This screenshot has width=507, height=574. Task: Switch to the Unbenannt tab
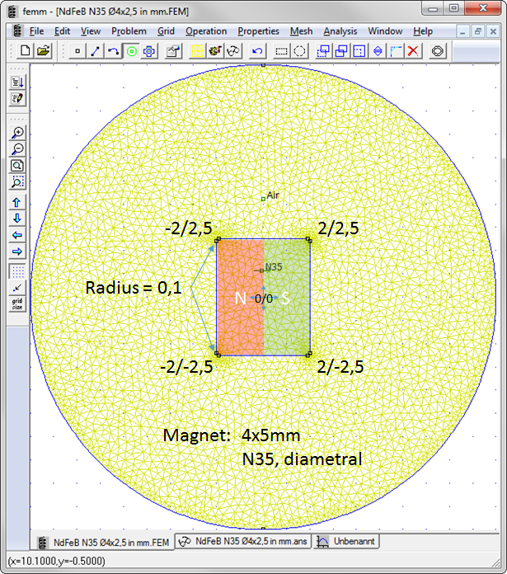[x=345, y=541]
